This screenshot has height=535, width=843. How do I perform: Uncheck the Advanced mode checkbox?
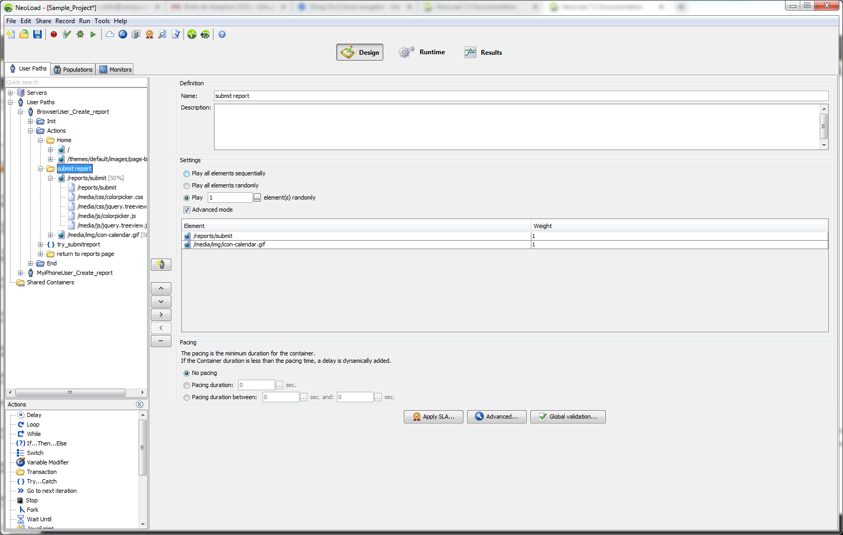pyautogui.click(x=187, y=210)
